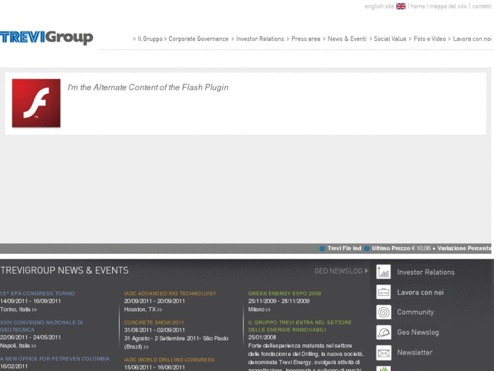Click the Lavora con noi briefcase icon
The width and height of the screenshot is (494, 371).
pos(383,292)
